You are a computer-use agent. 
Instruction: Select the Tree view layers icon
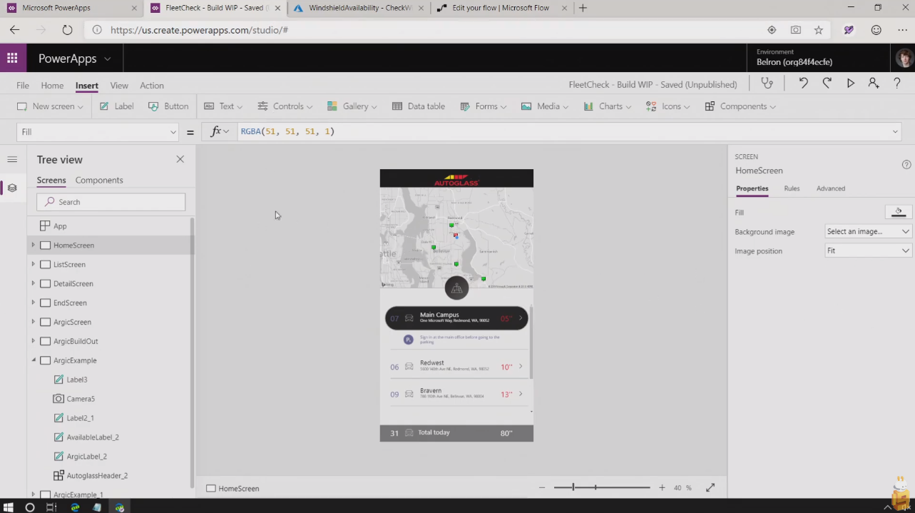[12, 188]
